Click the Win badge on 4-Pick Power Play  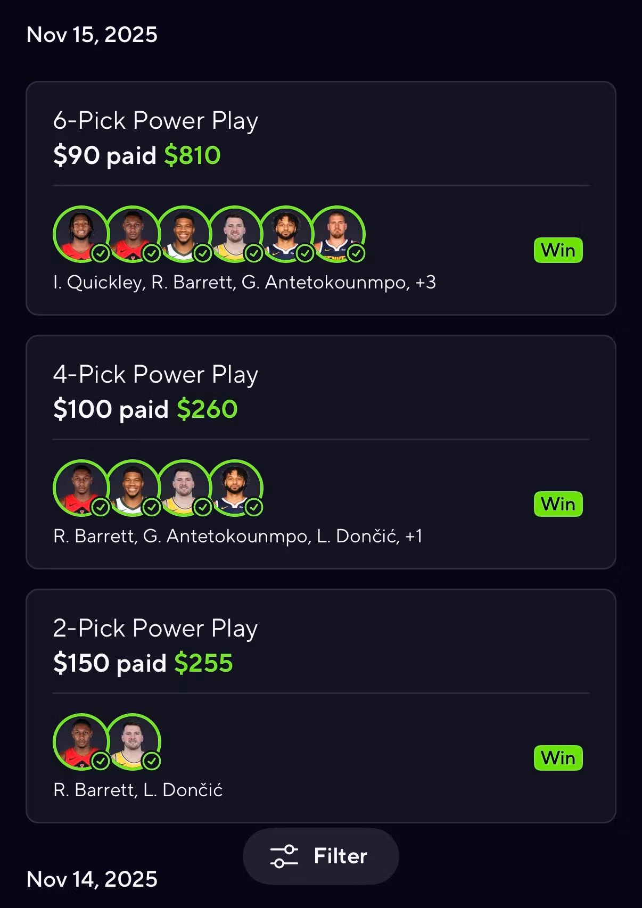pyautogui.click(x=558, y=504)
